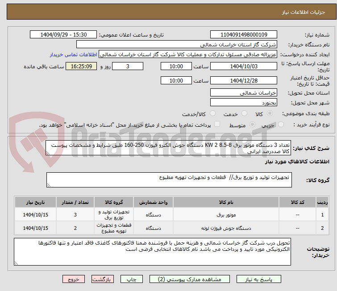The width and height of the screenshot is (337, 291).
Task: Click response deadline date 1404/10/03
Action: point(244,66)
